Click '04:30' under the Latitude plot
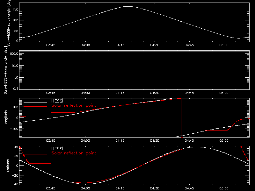Image resolution: width=255 pixels, height=191 pixels. coord(155,188)
